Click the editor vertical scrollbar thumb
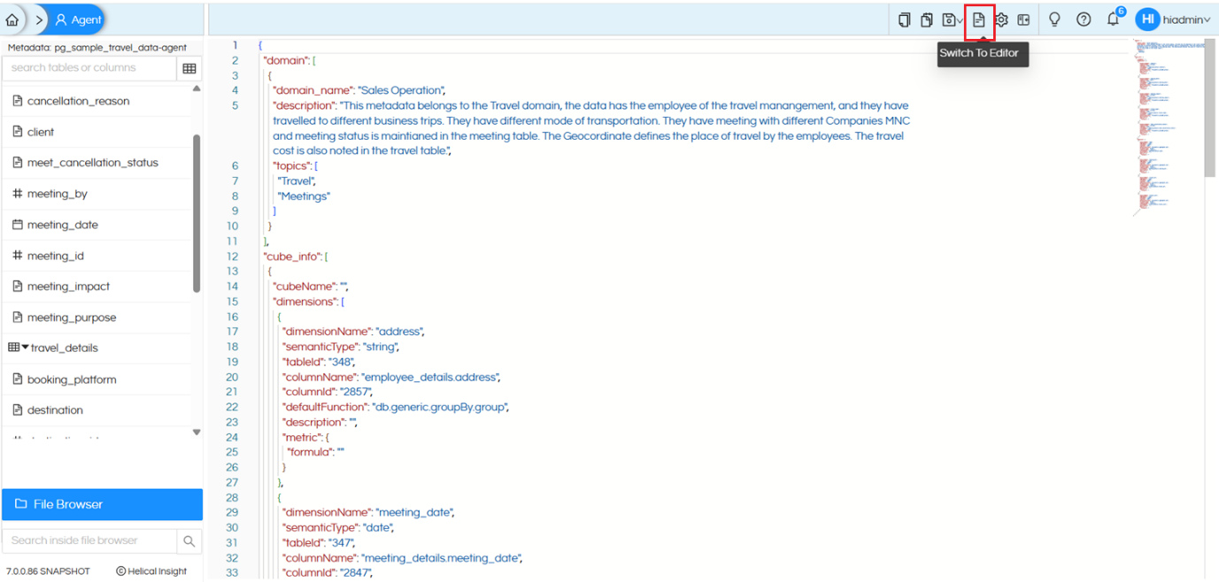 click(x=1212, y=106)
